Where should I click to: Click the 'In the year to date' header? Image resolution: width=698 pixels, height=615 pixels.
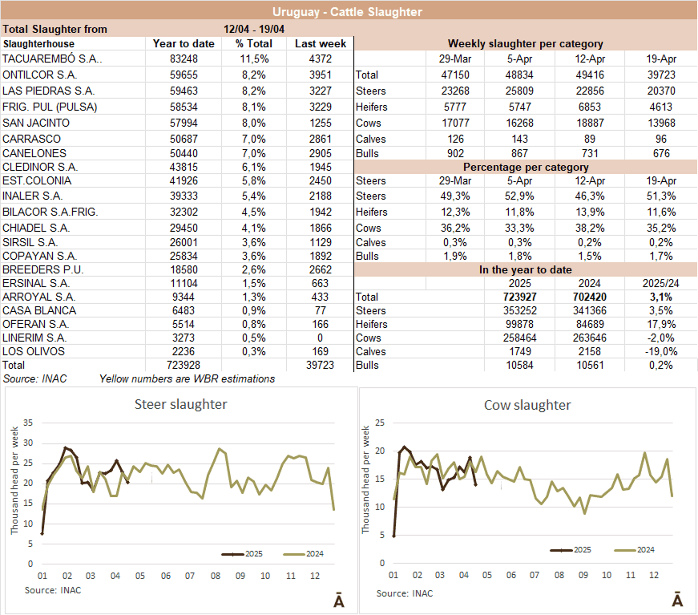pyautogui.click(x=525, y=270)
